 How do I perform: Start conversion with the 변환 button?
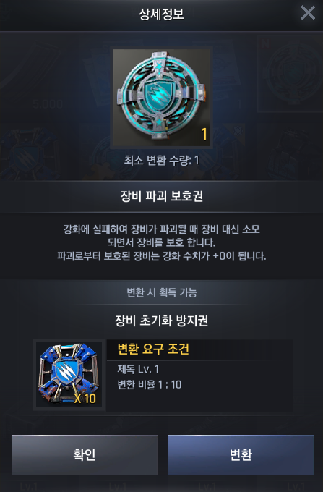241,454
